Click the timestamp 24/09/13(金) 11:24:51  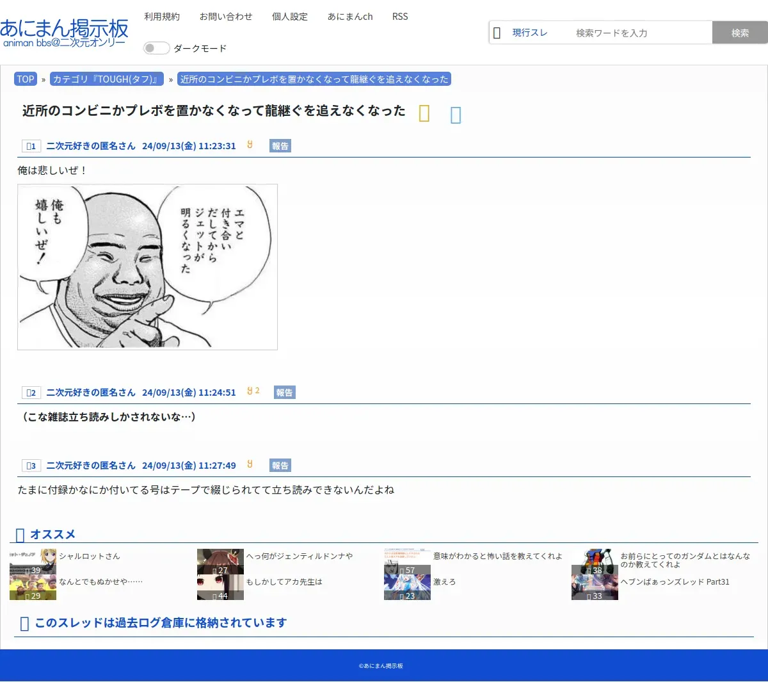click(189, 393)
